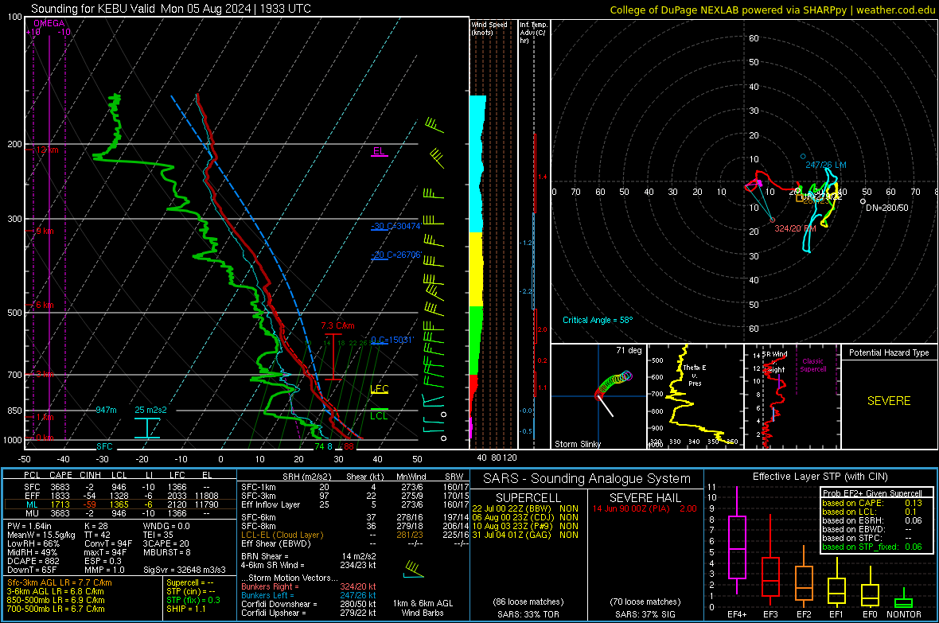Click the yellow segment of wind speed bar
Image resolution: width=939 pixels, height=623 pixels.
click(x=476, y=269)
